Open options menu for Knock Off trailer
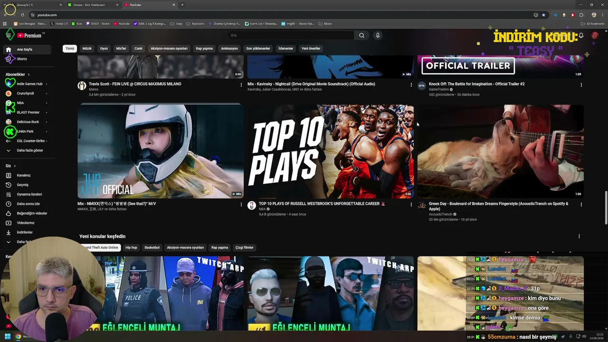Viewport: 608px width, 342px height. point(581,85)
